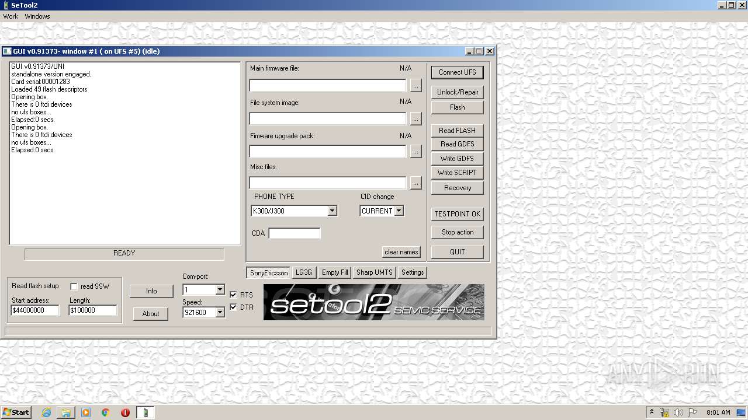Switch to the Empty Fill tab
Viewport: 748px width, 420px height.
click(335, 272)
